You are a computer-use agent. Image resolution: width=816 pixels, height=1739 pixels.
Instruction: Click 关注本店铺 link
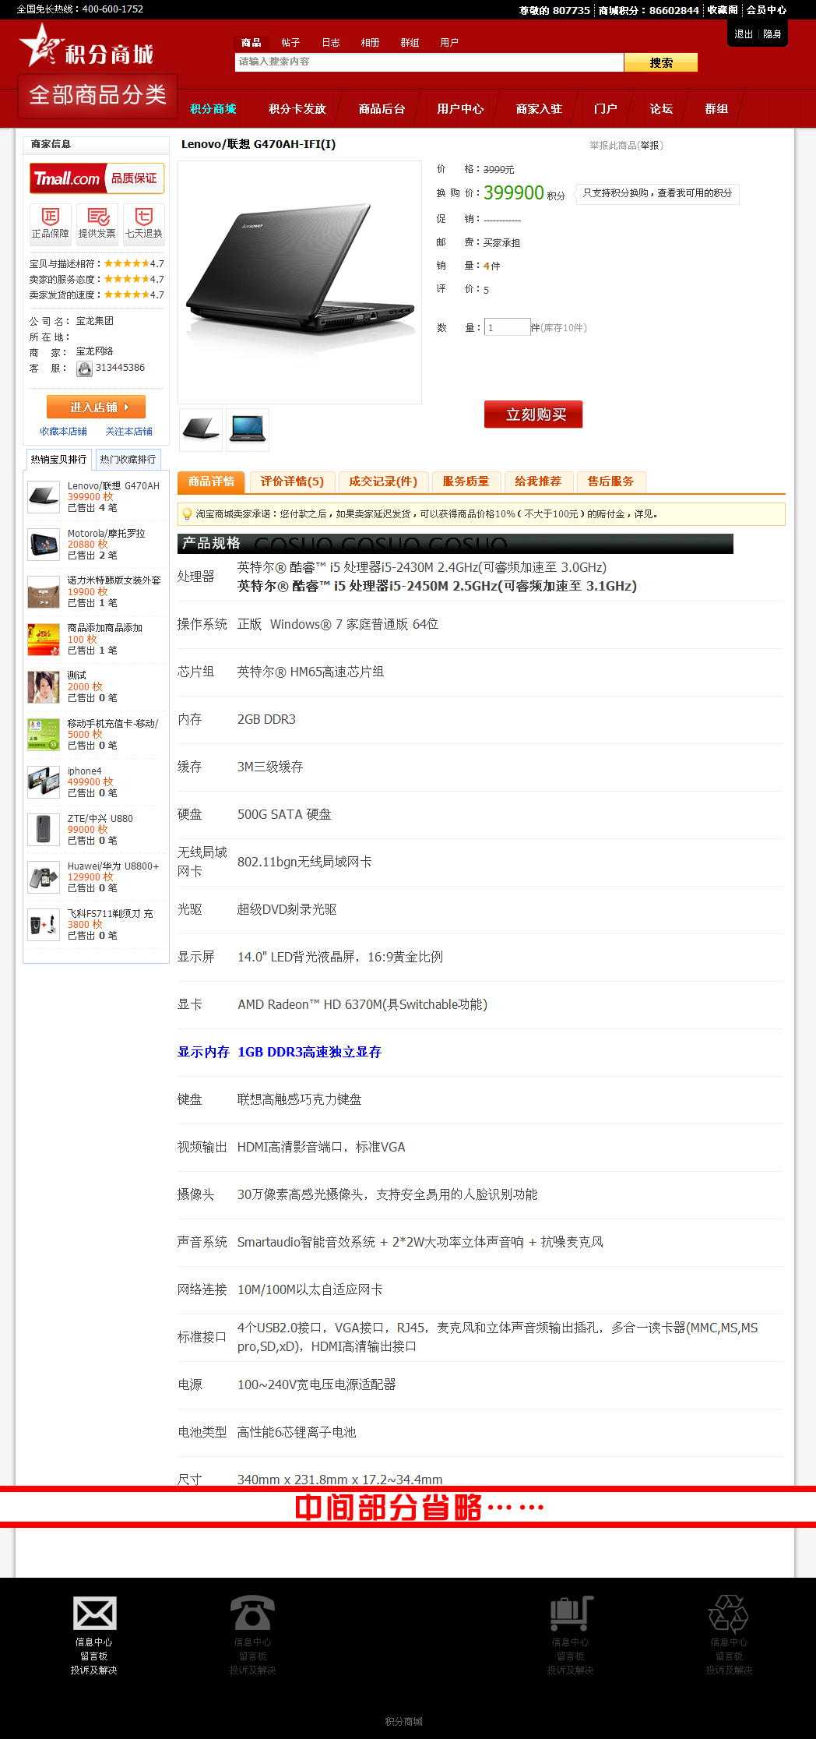pyautogui.click(x=129, y=432)
